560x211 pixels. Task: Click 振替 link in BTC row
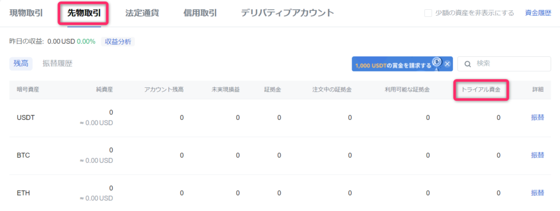click(538, 155)
